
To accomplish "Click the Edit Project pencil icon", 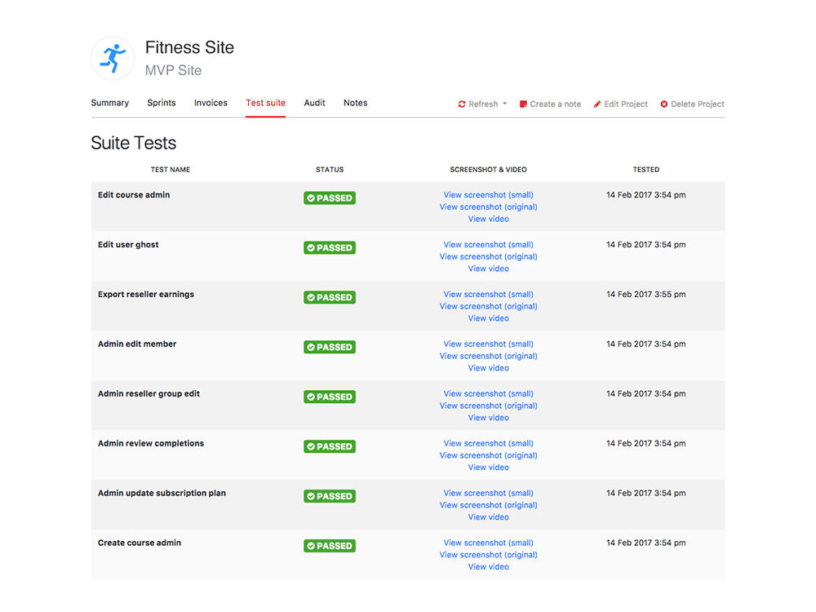I will coord(597,104).
